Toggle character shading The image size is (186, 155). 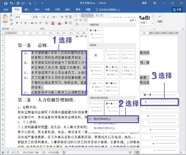pyautogui.click(x=66, y=23)
